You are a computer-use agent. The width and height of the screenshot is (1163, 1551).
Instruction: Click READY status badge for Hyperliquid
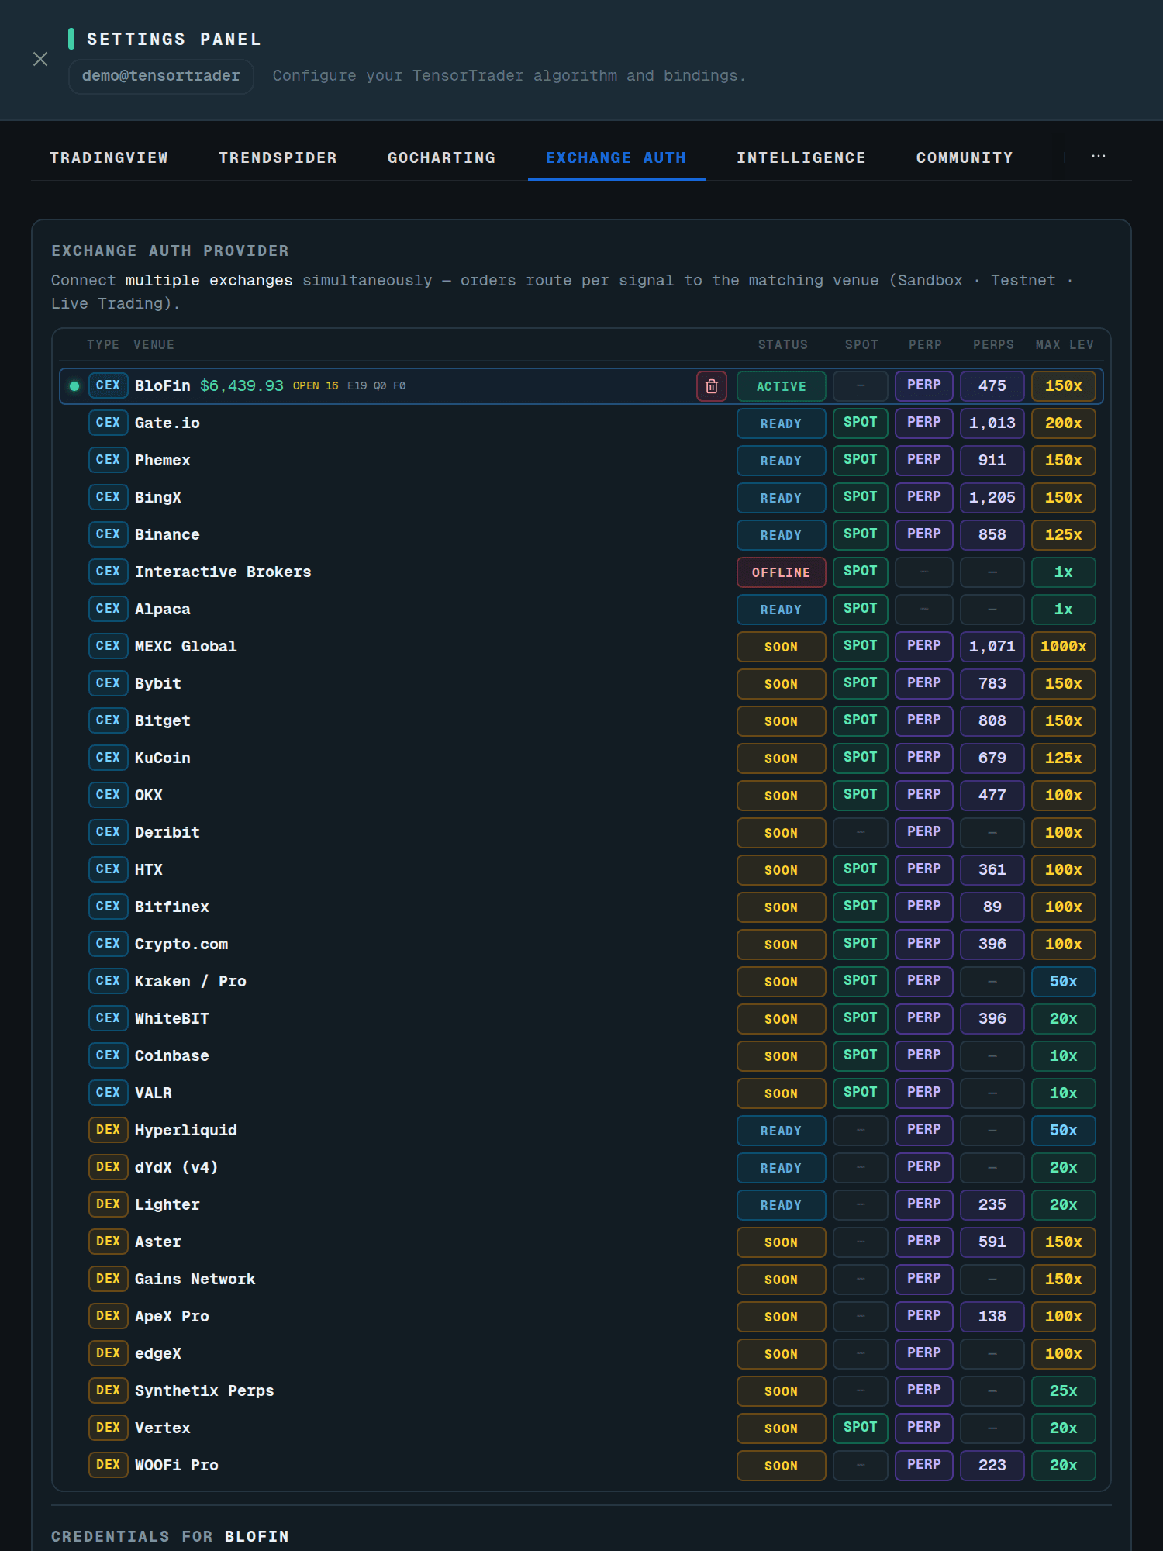781,1131
